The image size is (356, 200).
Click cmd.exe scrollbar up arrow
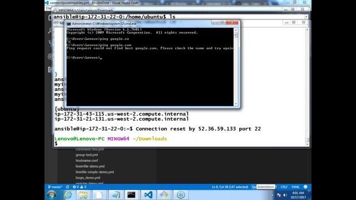[x=236, y=30]
